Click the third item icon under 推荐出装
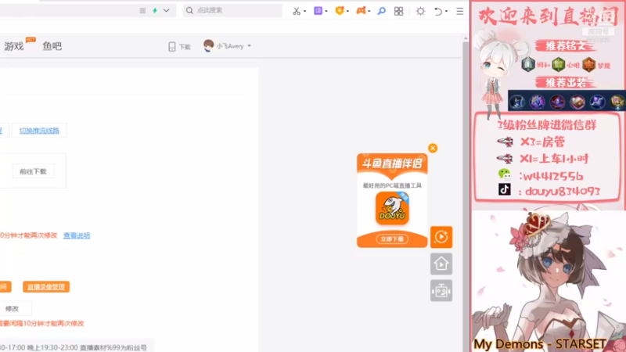This screenshot has height=352, width=626. [x=557, y=102]
